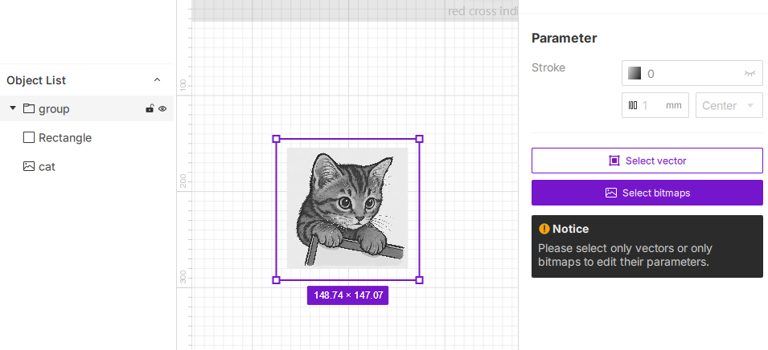This screenshot has height=350, width=768.
Task: Collapse the Object List panel chevron
Action: (158, 80)
